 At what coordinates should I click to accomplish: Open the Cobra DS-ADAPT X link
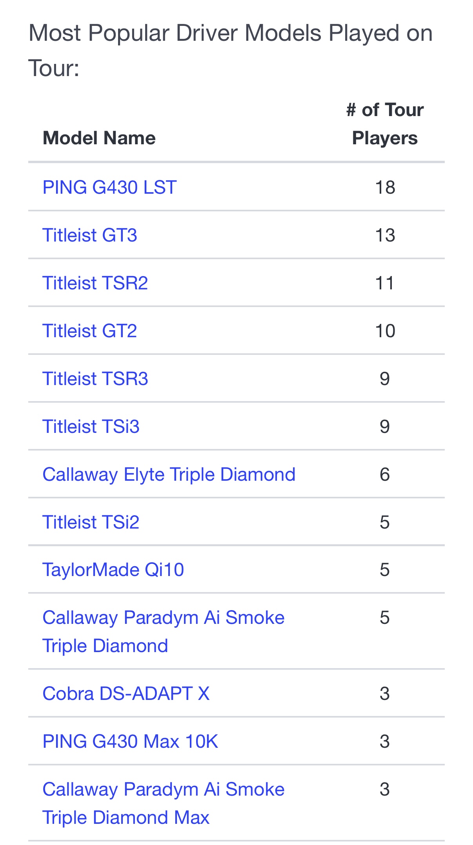[126, 694]
